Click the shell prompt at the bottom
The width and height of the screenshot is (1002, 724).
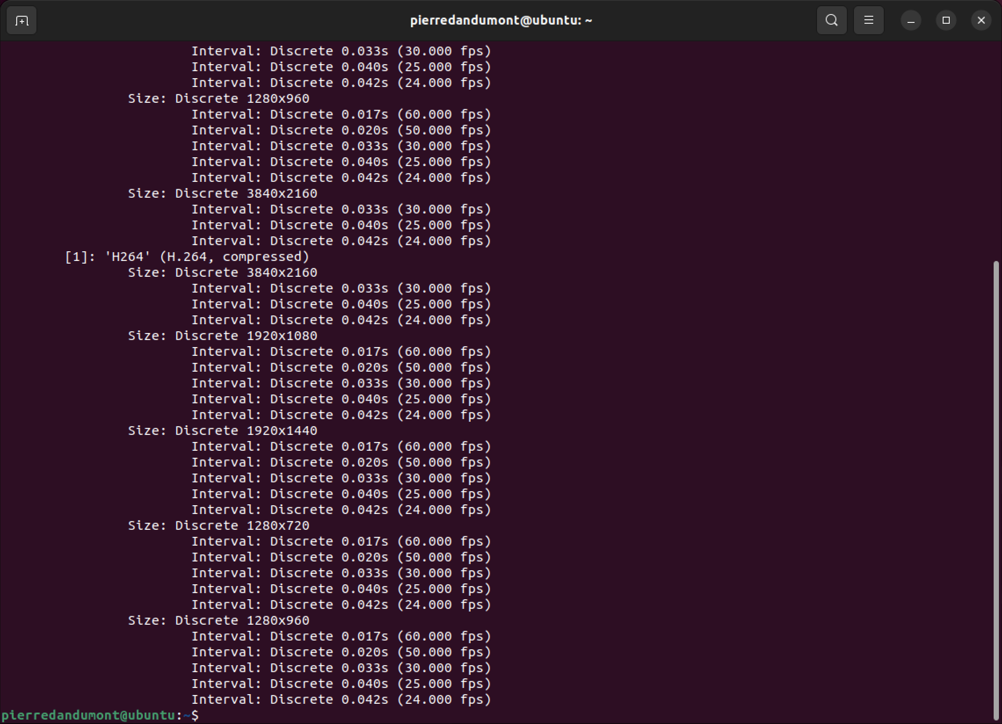(100, 715)
